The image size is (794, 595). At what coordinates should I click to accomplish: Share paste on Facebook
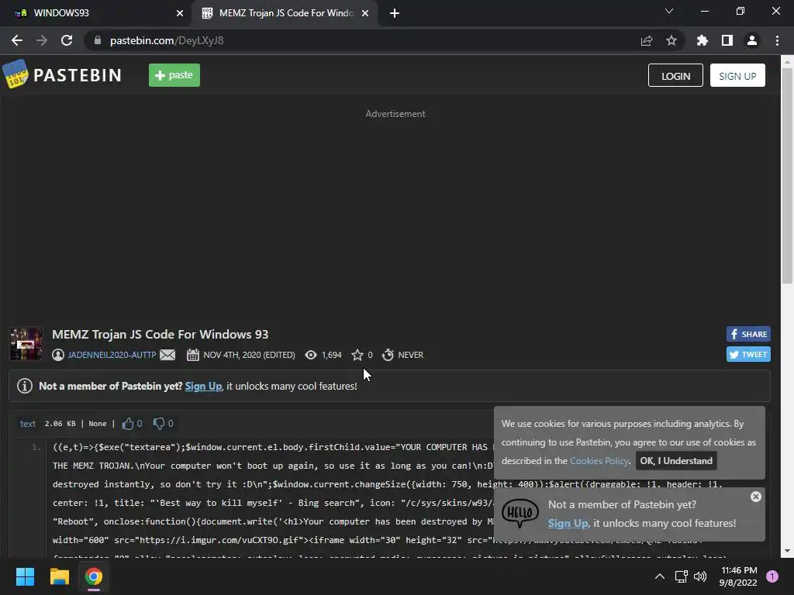tap(748, 334)
